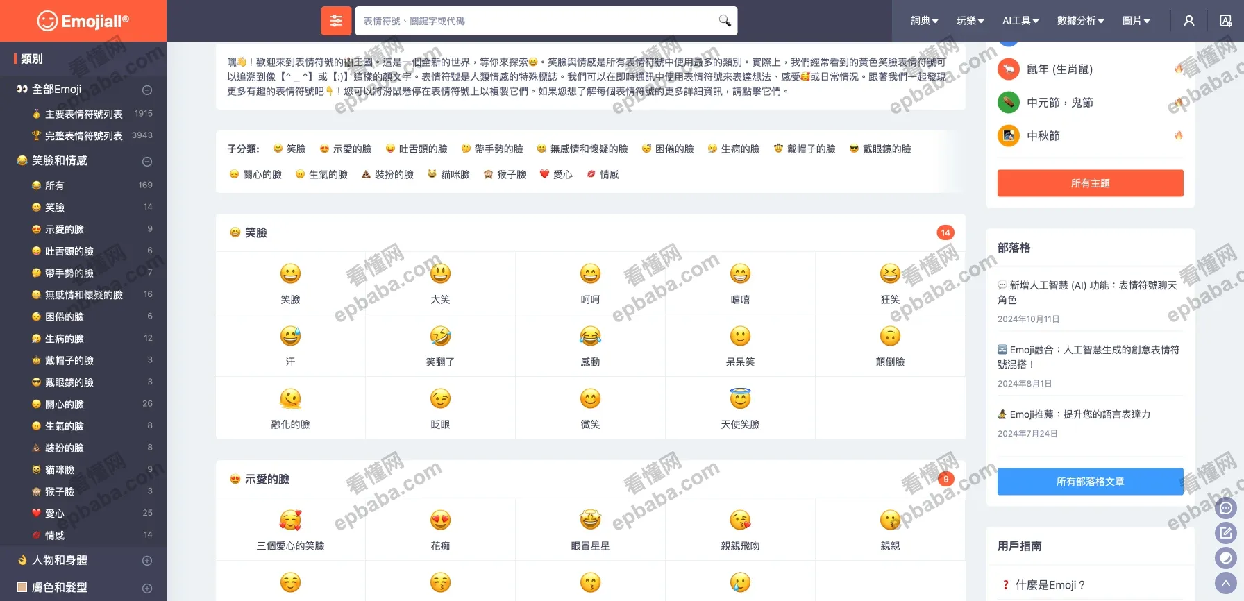Viewport: 1244px width, 601px height.
Task: Jump to subcategory 關心的臉 link
Action: [255, 174]
